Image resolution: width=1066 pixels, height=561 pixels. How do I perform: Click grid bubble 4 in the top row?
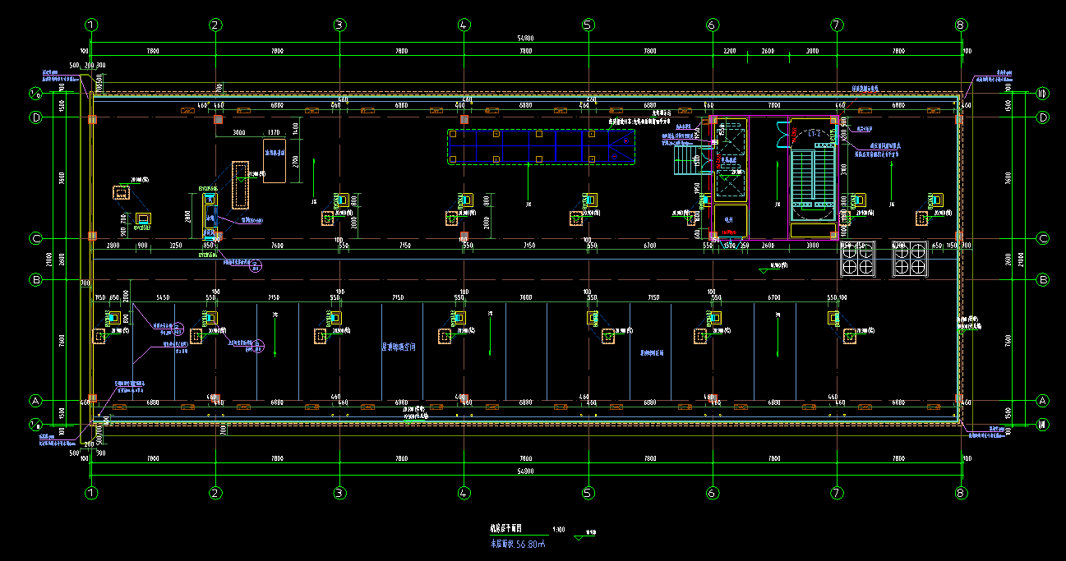click(464, 25)
